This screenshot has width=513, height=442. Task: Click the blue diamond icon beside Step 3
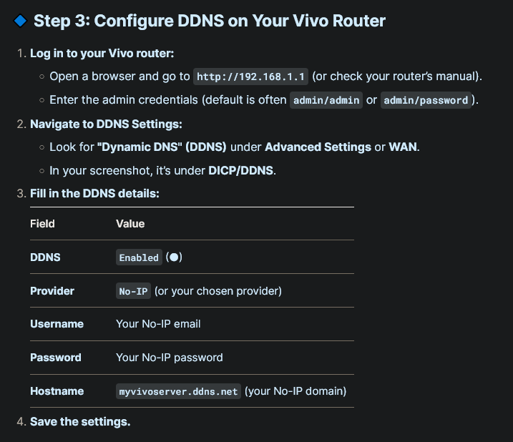pos(20,20)
